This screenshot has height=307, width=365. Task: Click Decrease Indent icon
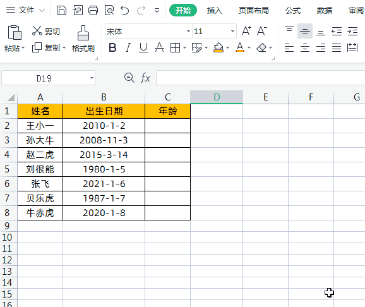(337, 31)
